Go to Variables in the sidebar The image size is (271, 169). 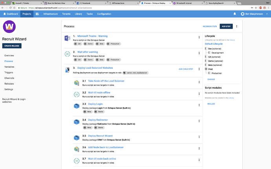point(9,67)
